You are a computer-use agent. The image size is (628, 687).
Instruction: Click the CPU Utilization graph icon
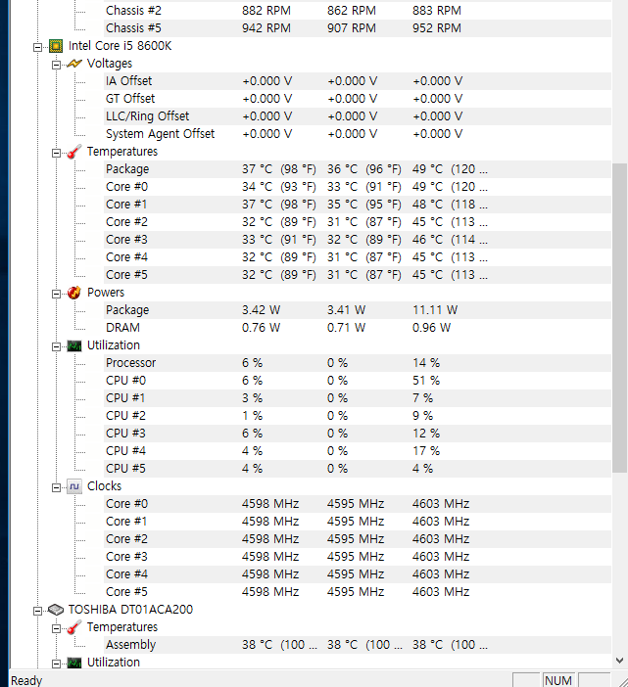74,345
